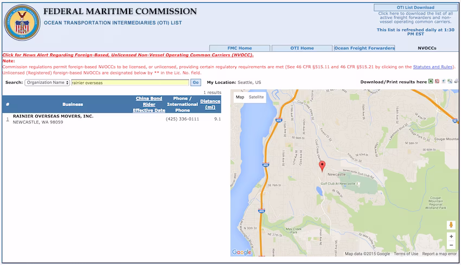Click the red map pin in Newcastle
Screen dimensions: 461x265
[x=322, y=166]
